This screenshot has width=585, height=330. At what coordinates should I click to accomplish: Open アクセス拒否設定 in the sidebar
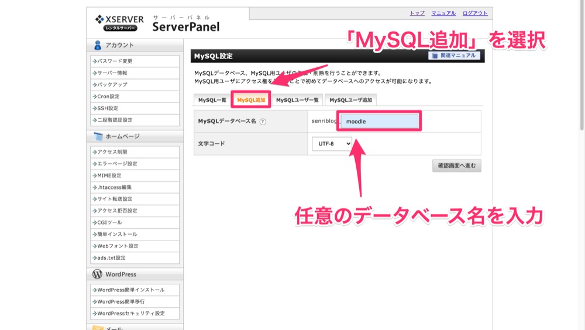point(135,211)
